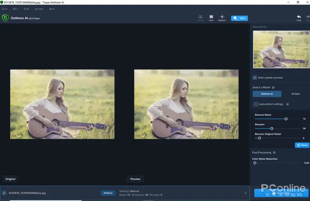Click the dimmed Original view toolbar icon
The image size is (310, 201).
click(200, 18)
